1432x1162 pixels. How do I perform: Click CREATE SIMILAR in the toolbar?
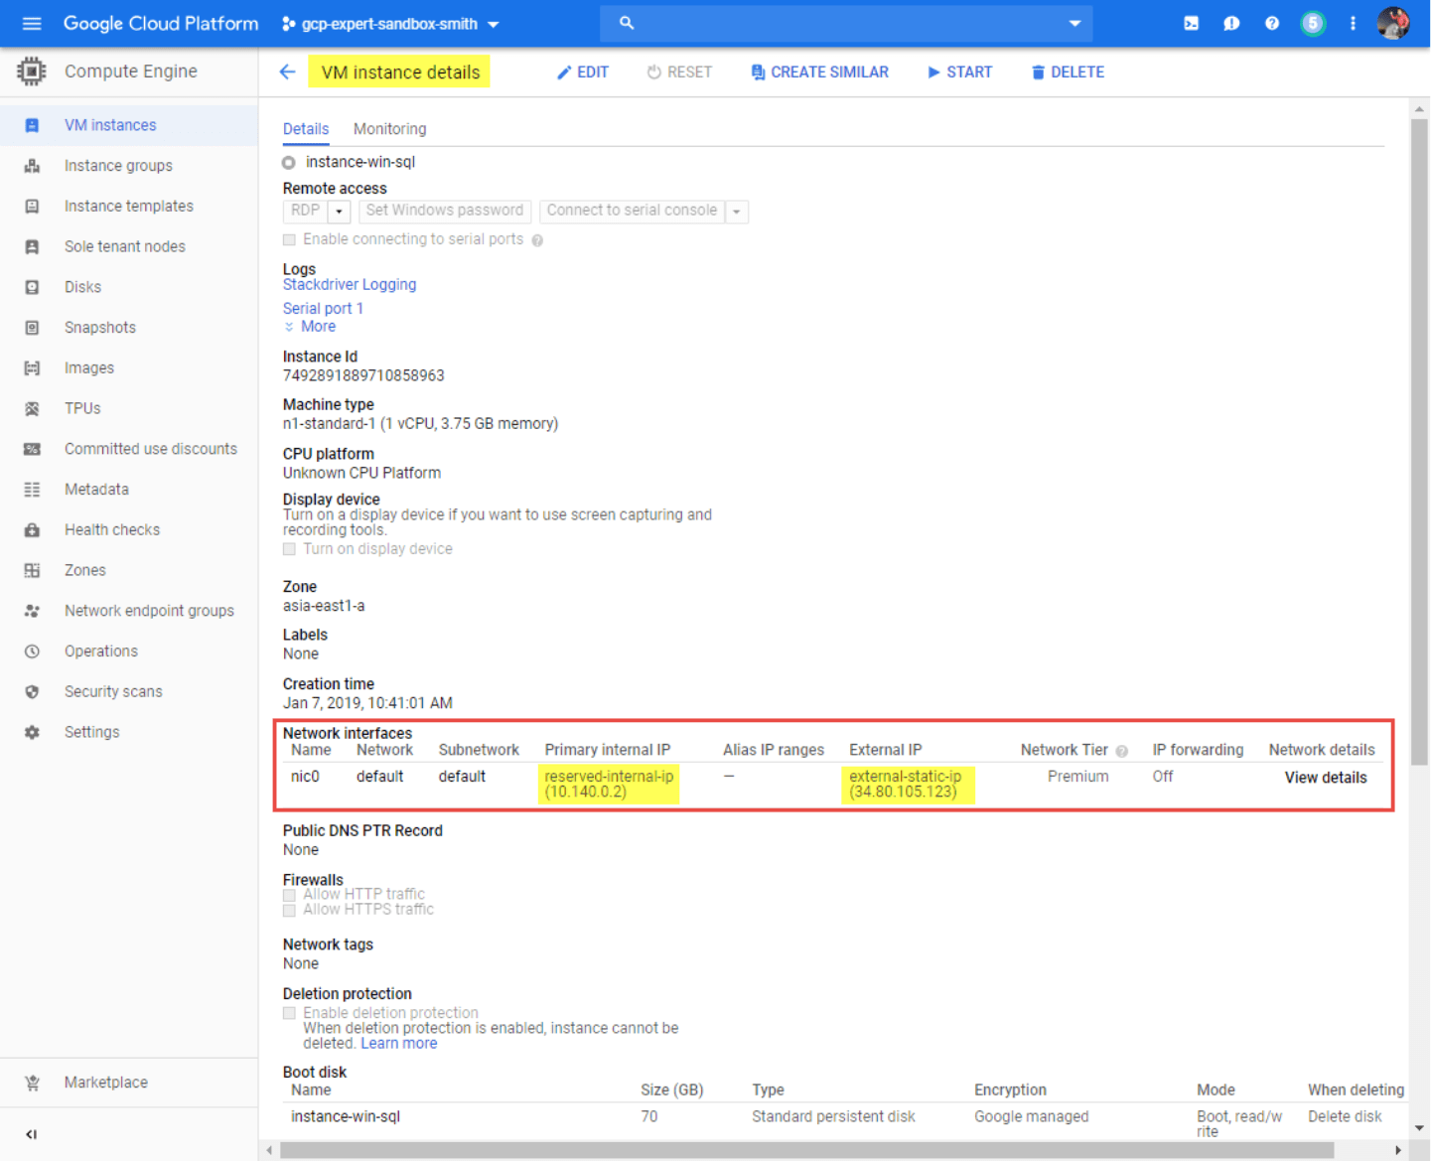819,72
